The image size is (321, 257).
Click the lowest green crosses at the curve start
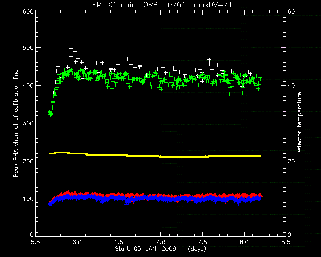point(50,114)
